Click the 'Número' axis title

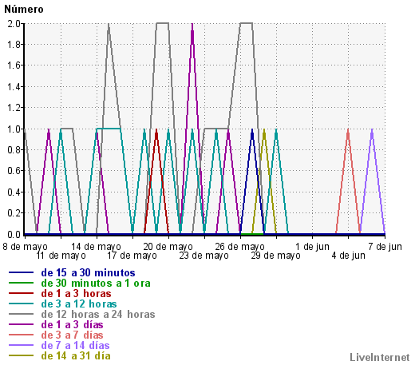[x=24, y=10]
